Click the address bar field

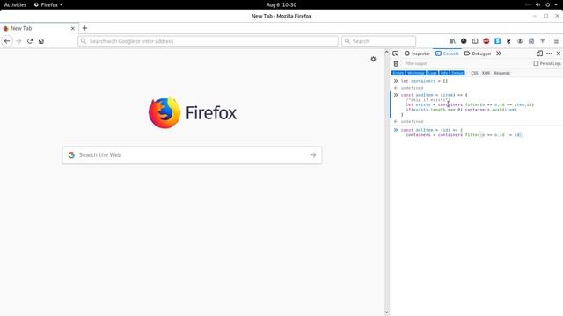click(x=208, y=41)
